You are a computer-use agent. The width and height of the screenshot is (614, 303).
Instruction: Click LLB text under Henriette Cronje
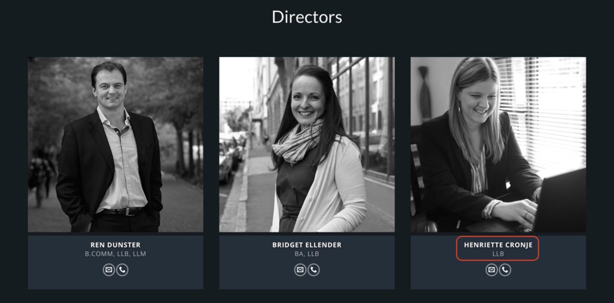pos(498,254)
